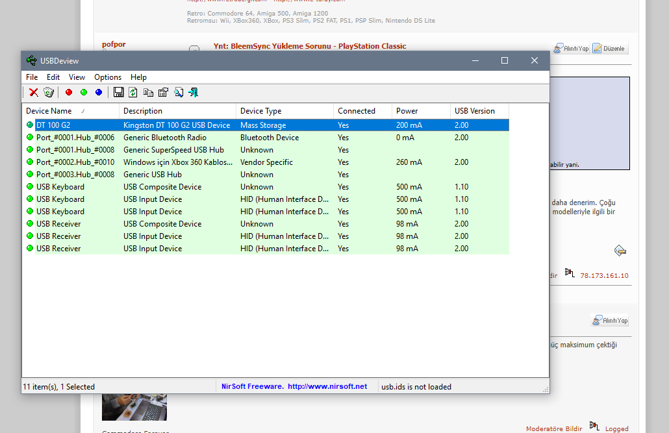Click the USBDeview title bar app icon
669x433 pixels.
click(x=32, y=60)
